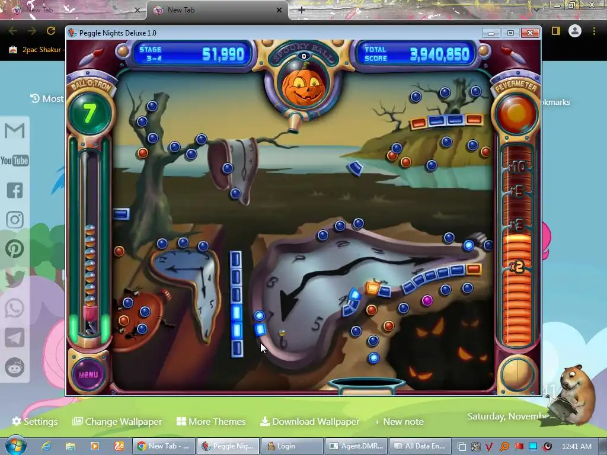Screen dimensions: 607x455
Task: Click the Spooky Ball pumpkin launcher
Action: pos(304,88)
